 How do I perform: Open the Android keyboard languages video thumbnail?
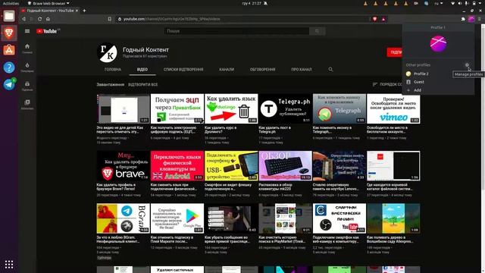pos(177,165)
